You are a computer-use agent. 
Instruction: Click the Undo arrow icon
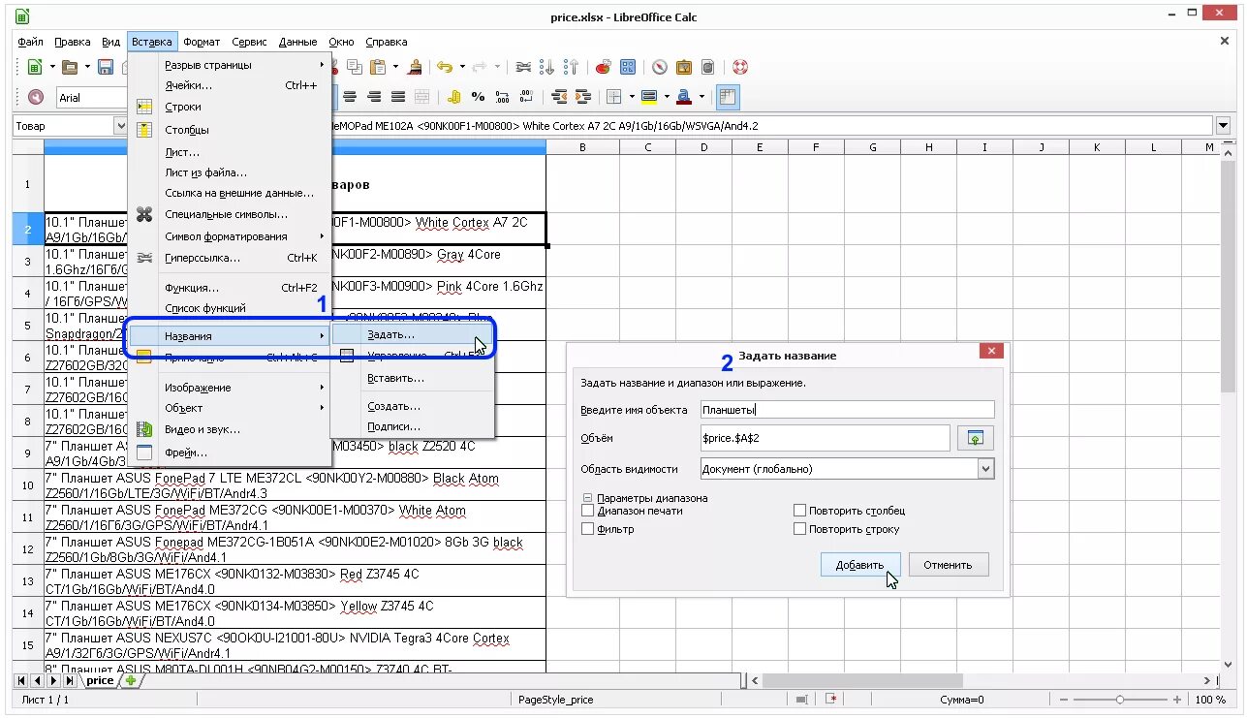(445, 67)
